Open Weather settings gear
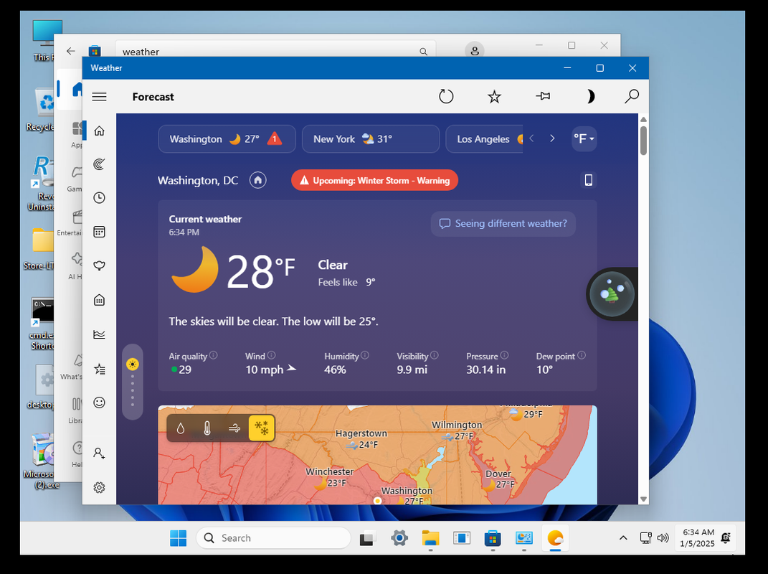Screen dimensions: 768x574 (100, 487)
